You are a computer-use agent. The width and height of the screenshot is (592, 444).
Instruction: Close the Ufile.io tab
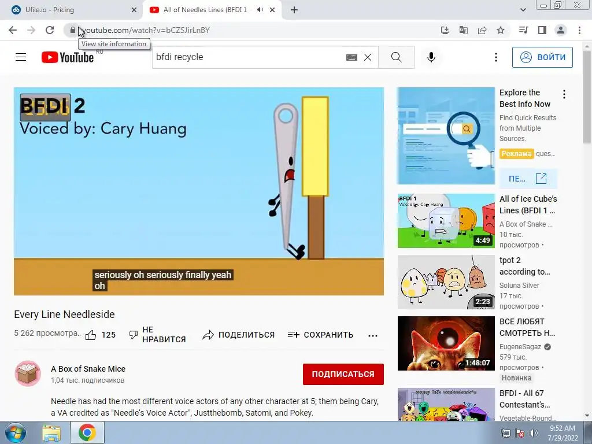coord(134,10)
